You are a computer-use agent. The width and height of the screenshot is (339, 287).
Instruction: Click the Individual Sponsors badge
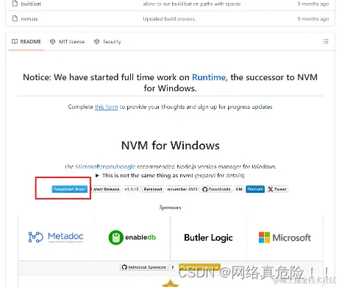144,267
